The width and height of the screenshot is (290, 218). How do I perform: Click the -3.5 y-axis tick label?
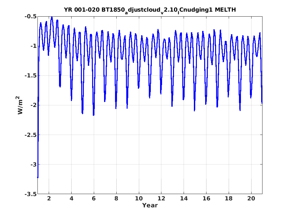click(x=31, y=194)
